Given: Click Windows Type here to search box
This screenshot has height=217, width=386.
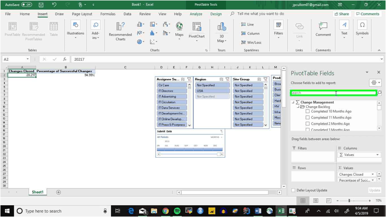Looking at the screenshot, I should (62, 211).
